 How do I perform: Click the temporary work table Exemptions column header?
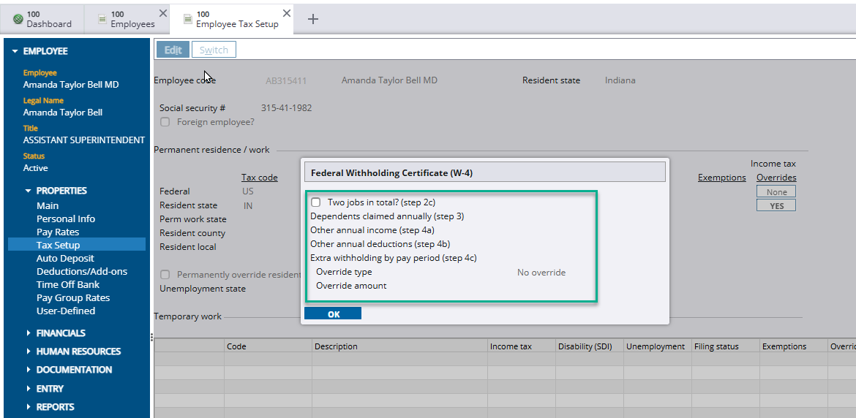pyautogui.click(x=793, y=346)
